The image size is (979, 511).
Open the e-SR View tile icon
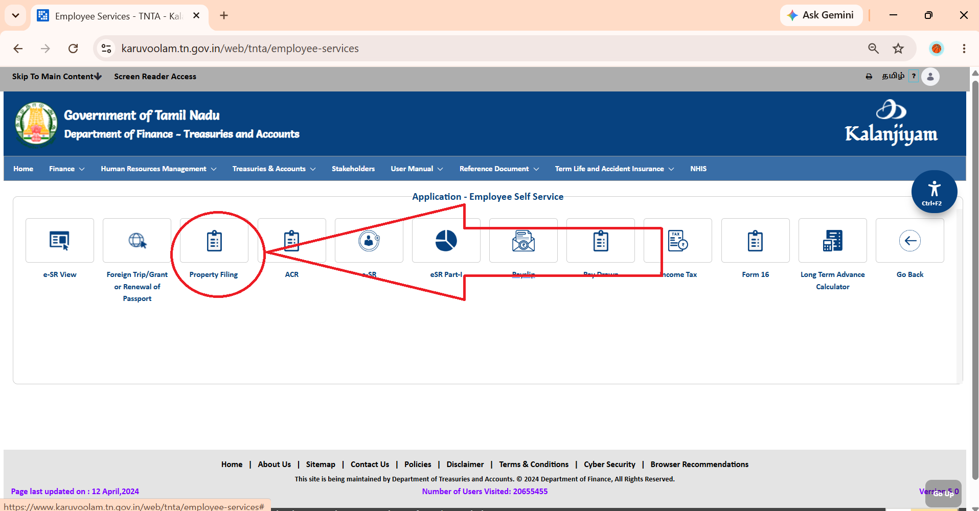coord(59,241)
